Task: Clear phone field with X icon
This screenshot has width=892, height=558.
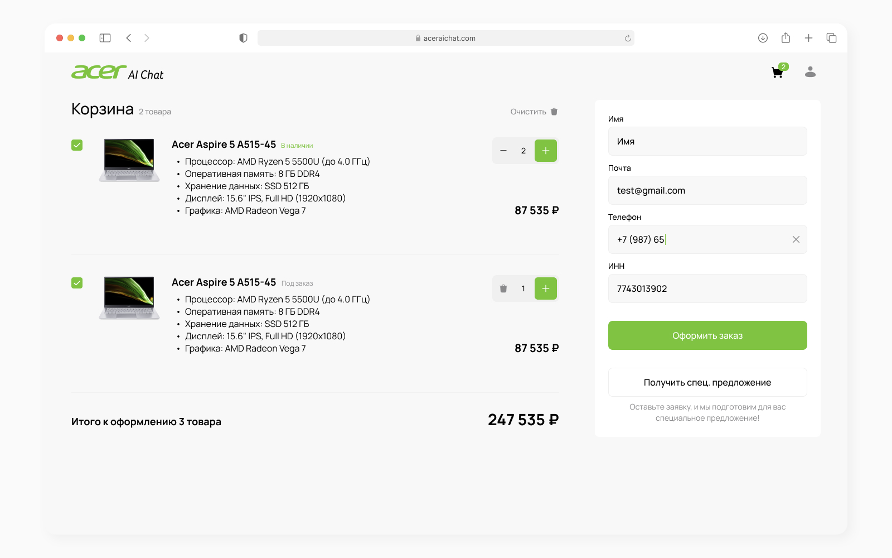Action: coord(796,239)
